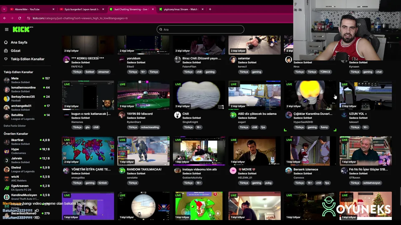Open bugun o rank katlanacak thumbnail

tap(88, 95)
